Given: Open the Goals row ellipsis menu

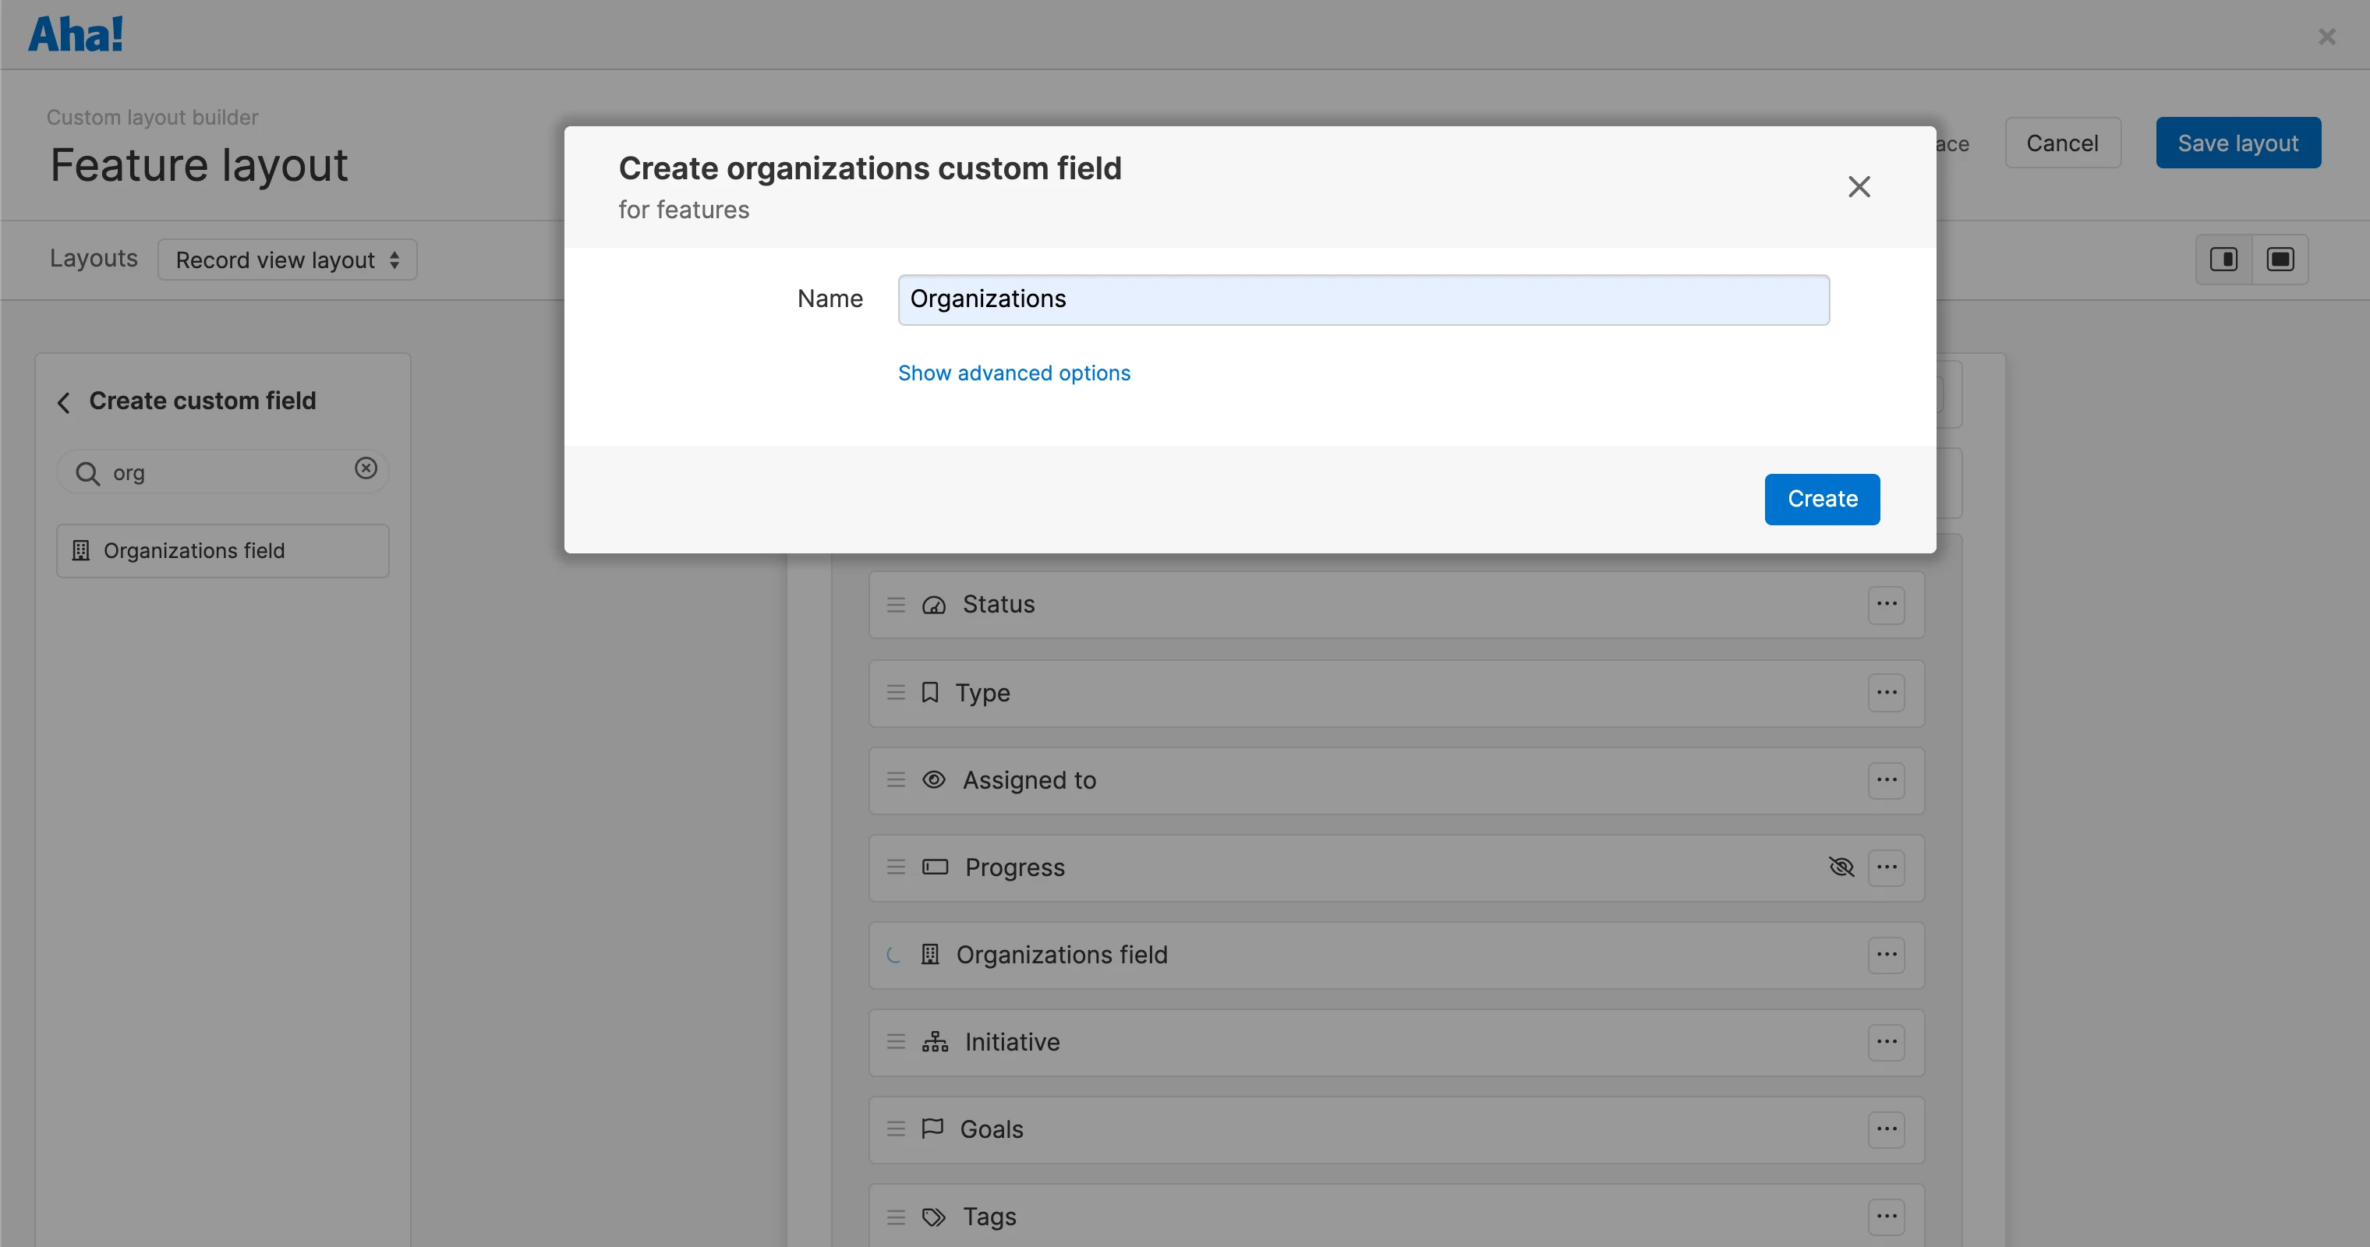Looking at the screenshot, I should [1886, 1129].
